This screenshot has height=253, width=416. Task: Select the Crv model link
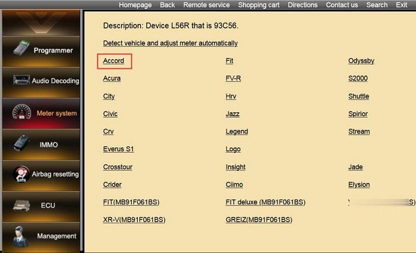[x=108, y=131]
